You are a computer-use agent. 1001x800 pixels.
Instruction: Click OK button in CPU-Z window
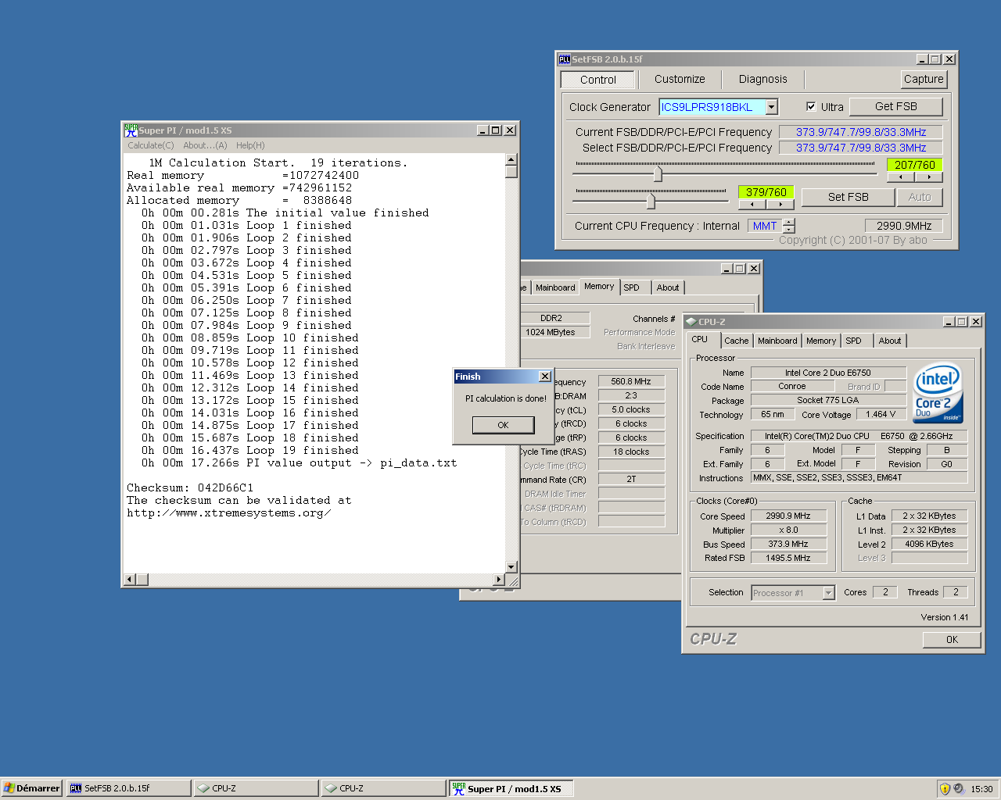952,639
